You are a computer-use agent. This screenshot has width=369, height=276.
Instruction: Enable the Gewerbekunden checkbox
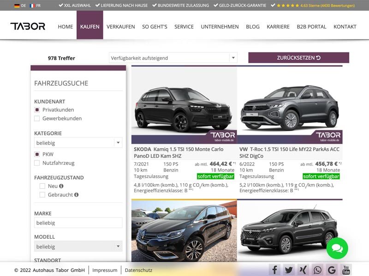(36, 118)
